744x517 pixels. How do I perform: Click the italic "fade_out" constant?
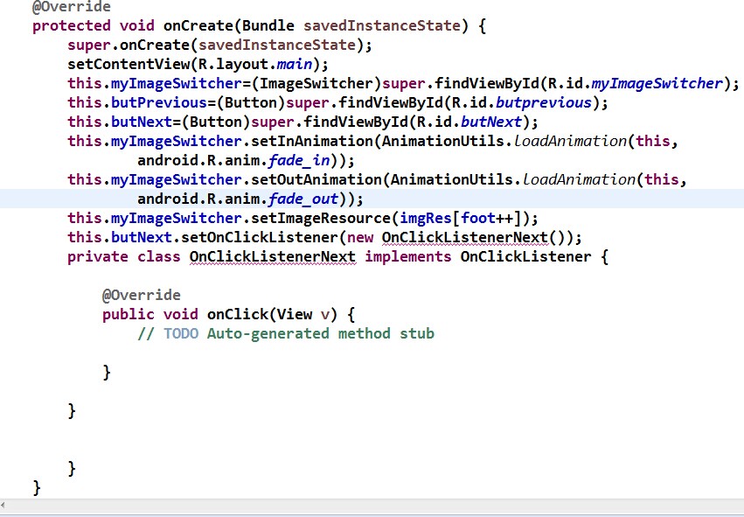[x=303, y=199]
